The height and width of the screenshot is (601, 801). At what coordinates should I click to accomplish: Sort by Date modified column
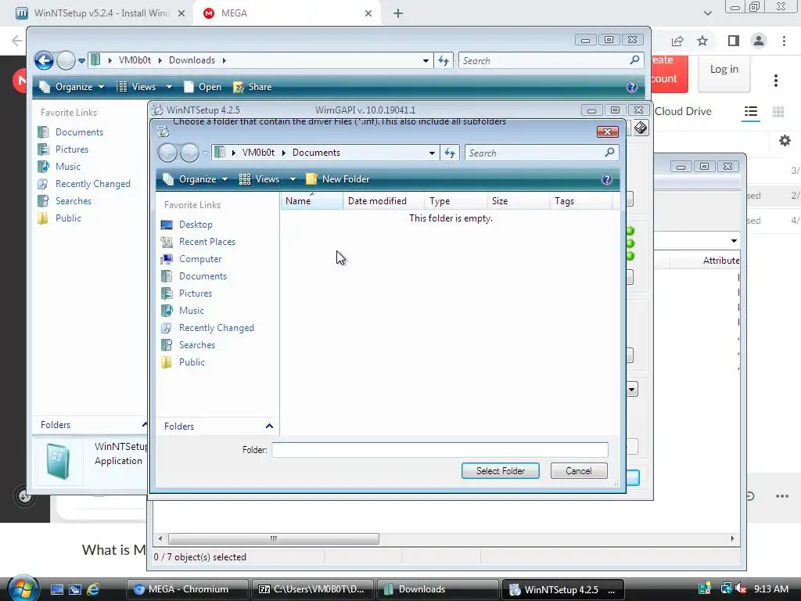click(x=383, y=201)
